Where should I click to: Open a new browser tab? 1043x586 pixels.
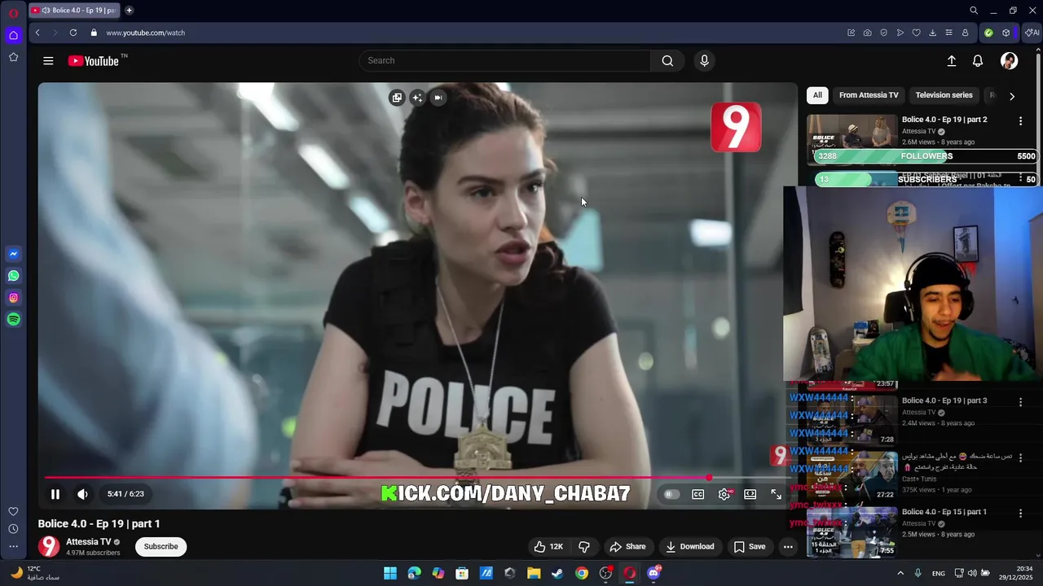click(129, 11)
